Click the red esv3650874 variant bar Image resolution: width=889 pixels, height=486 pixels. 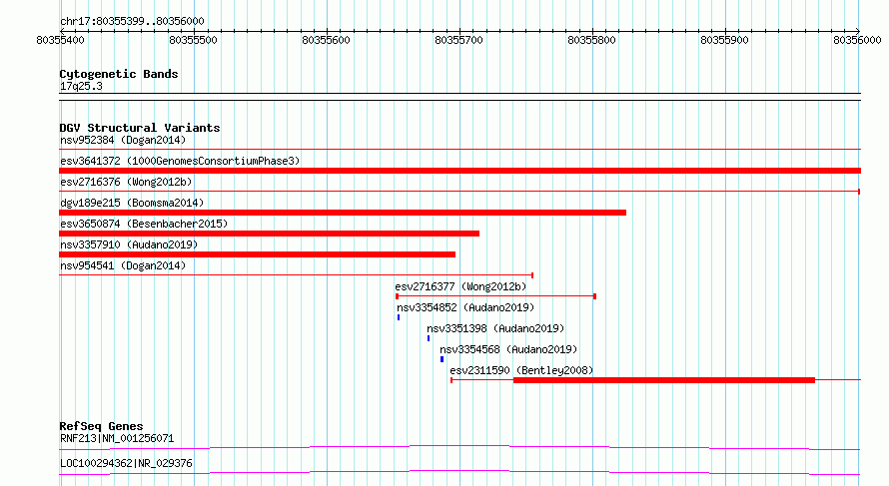click(270, 234)
